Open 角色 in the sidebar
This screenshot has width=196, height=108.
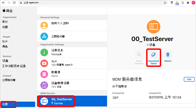point(5,47)
